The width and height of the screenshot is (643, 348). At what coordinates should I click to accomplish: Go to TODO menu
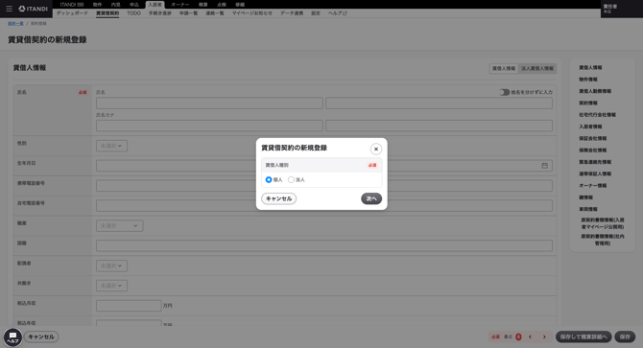[133, 13]
